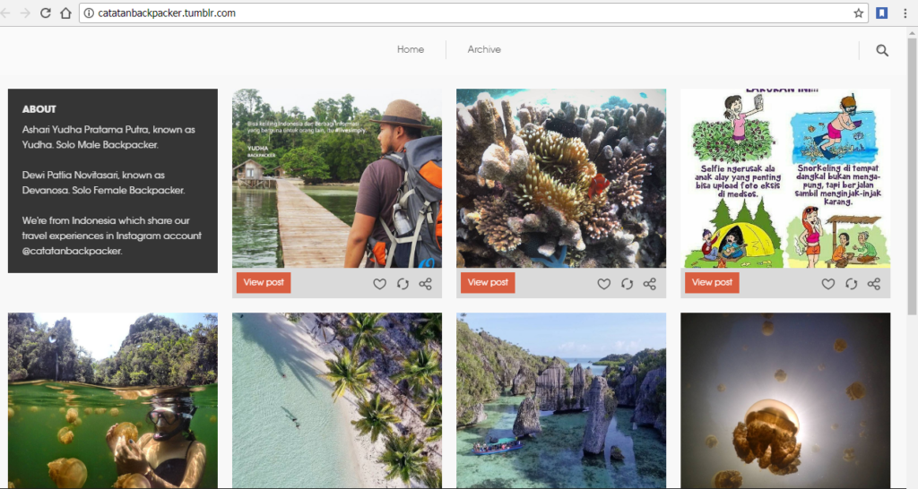Bookmark this page with star icon
918x489 pixels.
pos(858,13)
